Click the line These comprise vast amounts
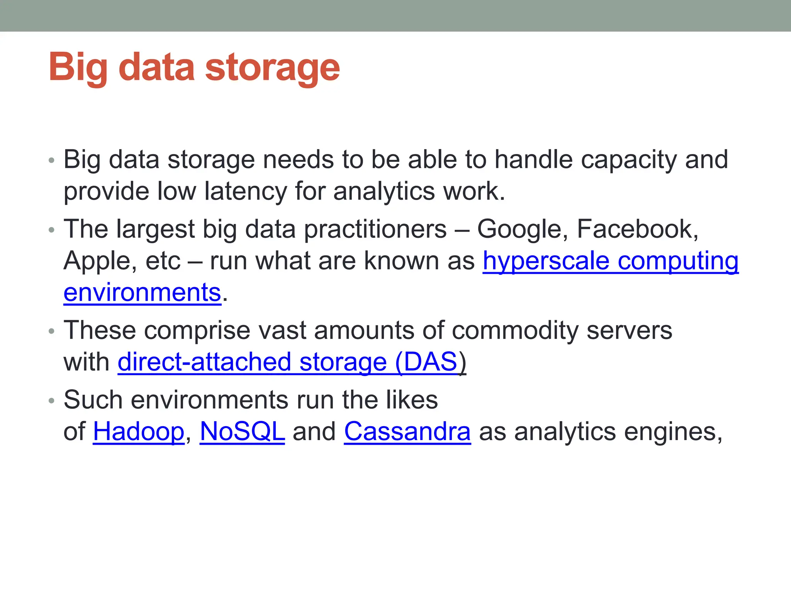This screenshot has width=791, height=593. pyautogui.click(x=368, y=330)
